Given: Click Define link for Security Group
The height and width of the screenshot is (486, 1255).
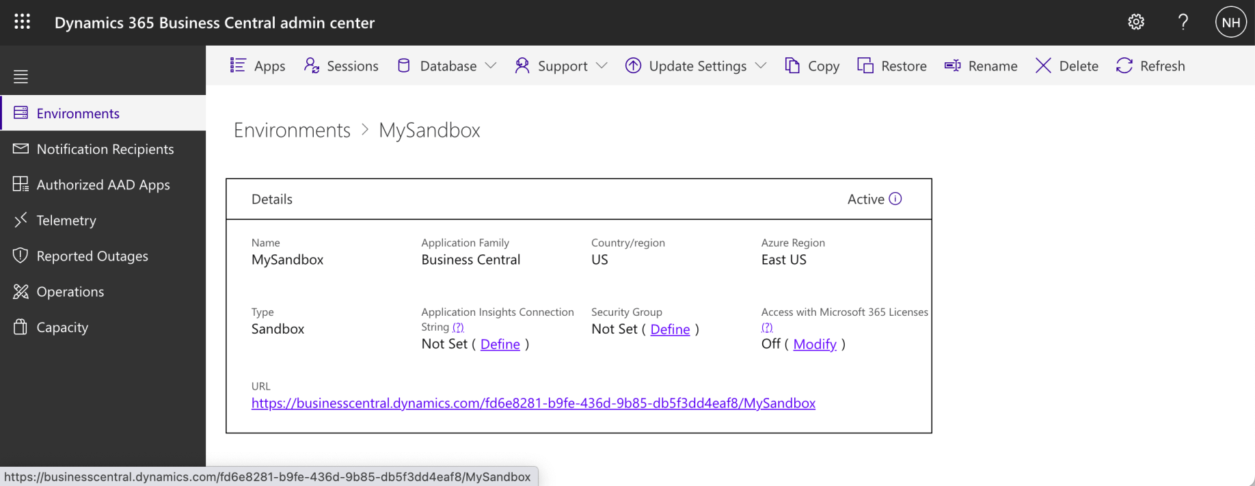Looking at the screenshot, I should [x=670, y=329].
